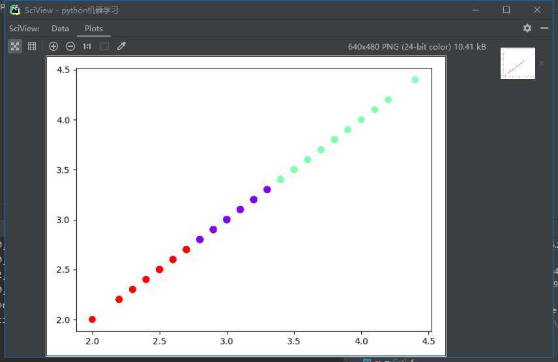558x362 pixels.
Task: Minimize the SciView window
Action: [x=476, y=10]
